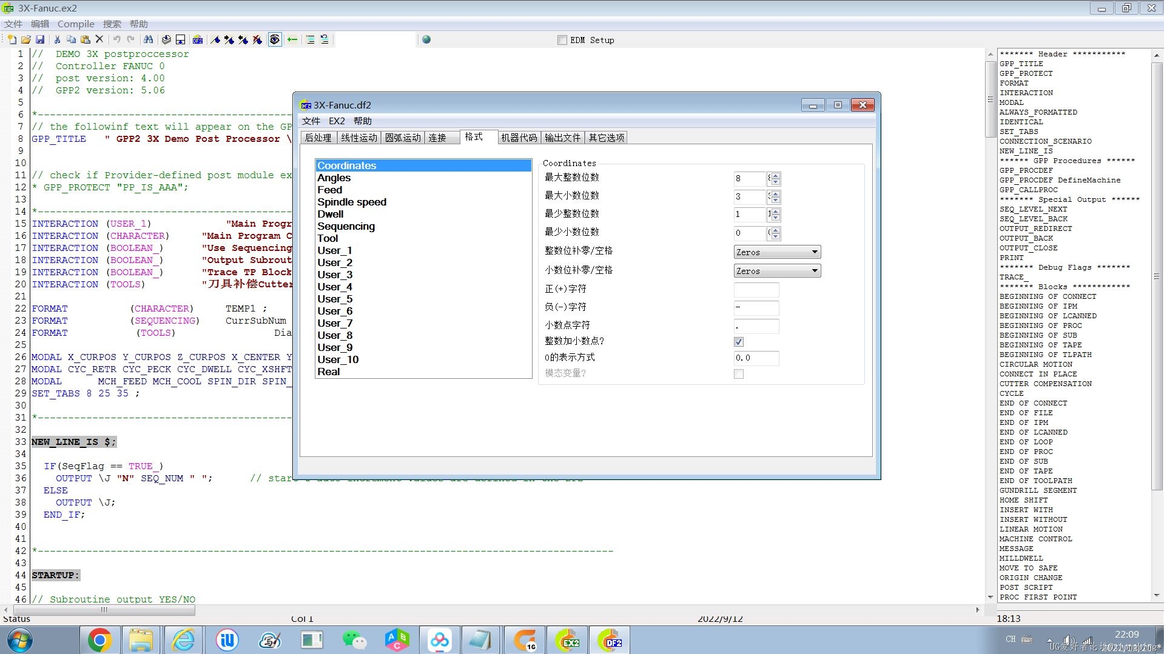Increase 最大整数位数 spinner value
The width and height of the screenshot is (1164, 654).
click(x=776, y=176)
